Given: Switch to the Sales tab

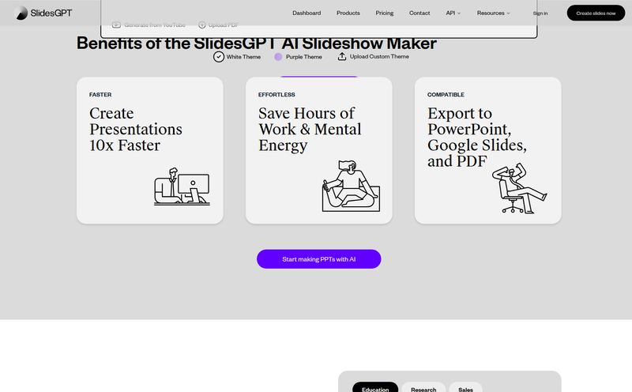Looking at the screenshot, I should pyautogui.click(x=465, y=388).
